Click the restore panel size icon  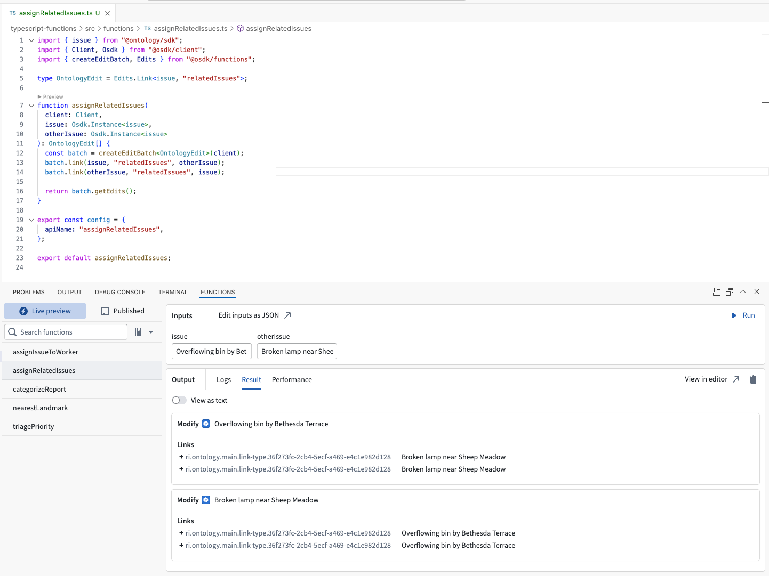(x=730, y=292)
